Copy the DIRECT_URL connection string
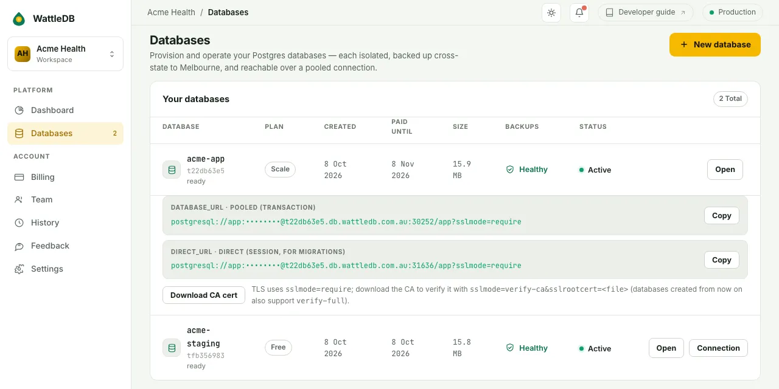 722,260
